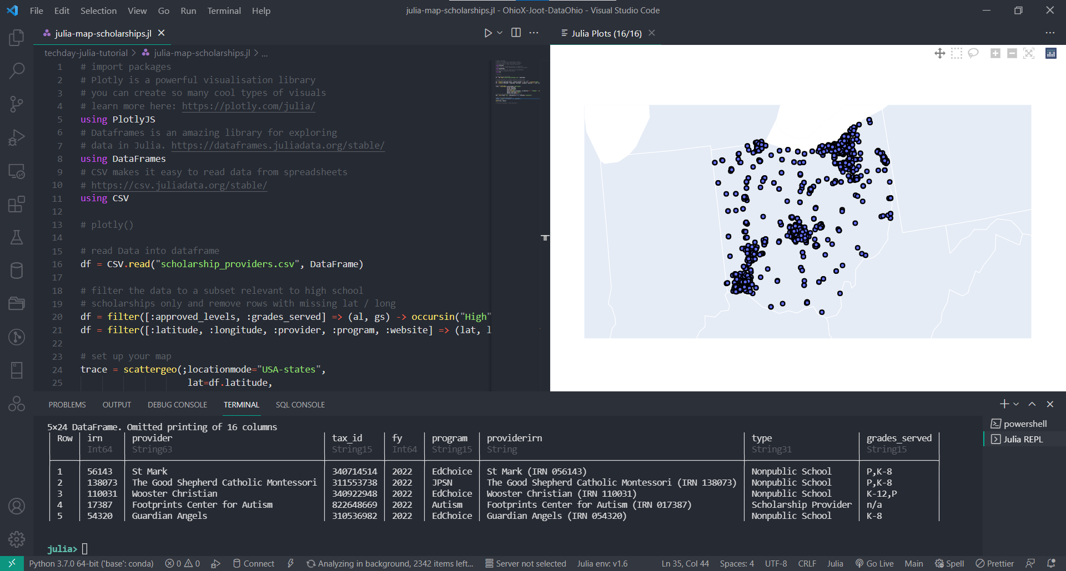Select the Pan tool in plot toolbar

(x=939, y=53)
